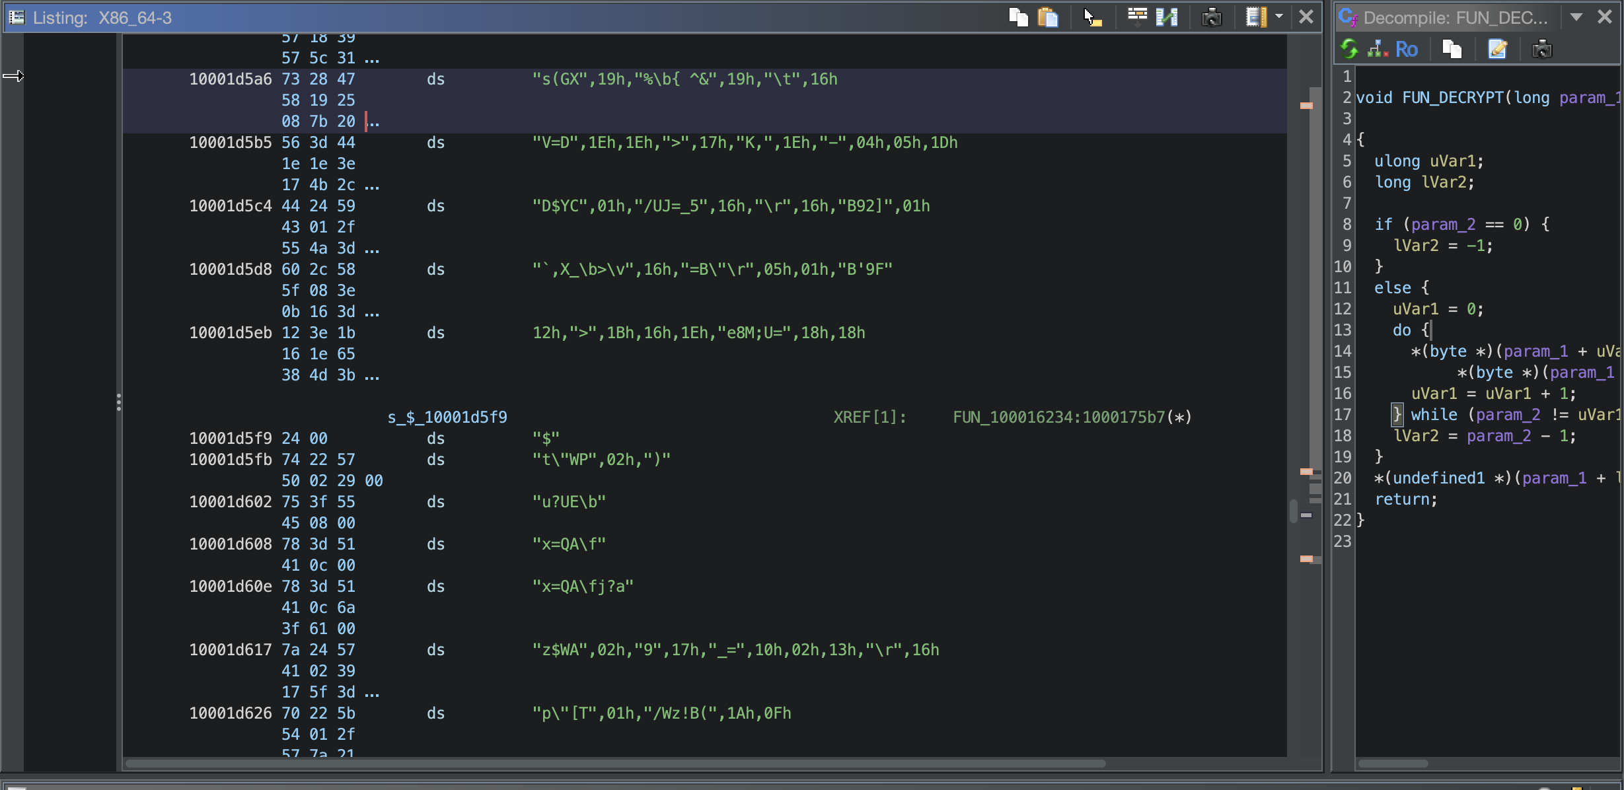This screenshot has height=790, width=1624.
Task: Click the Decompile horizontal scrollbar
Action: [1393, 764]
